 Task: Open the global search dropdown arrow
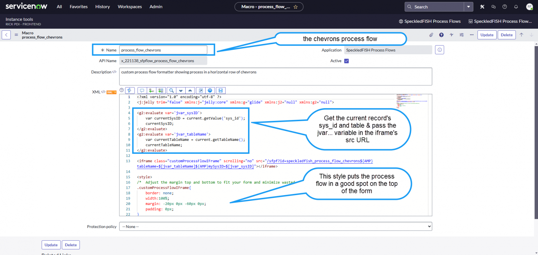coord(469,7)
